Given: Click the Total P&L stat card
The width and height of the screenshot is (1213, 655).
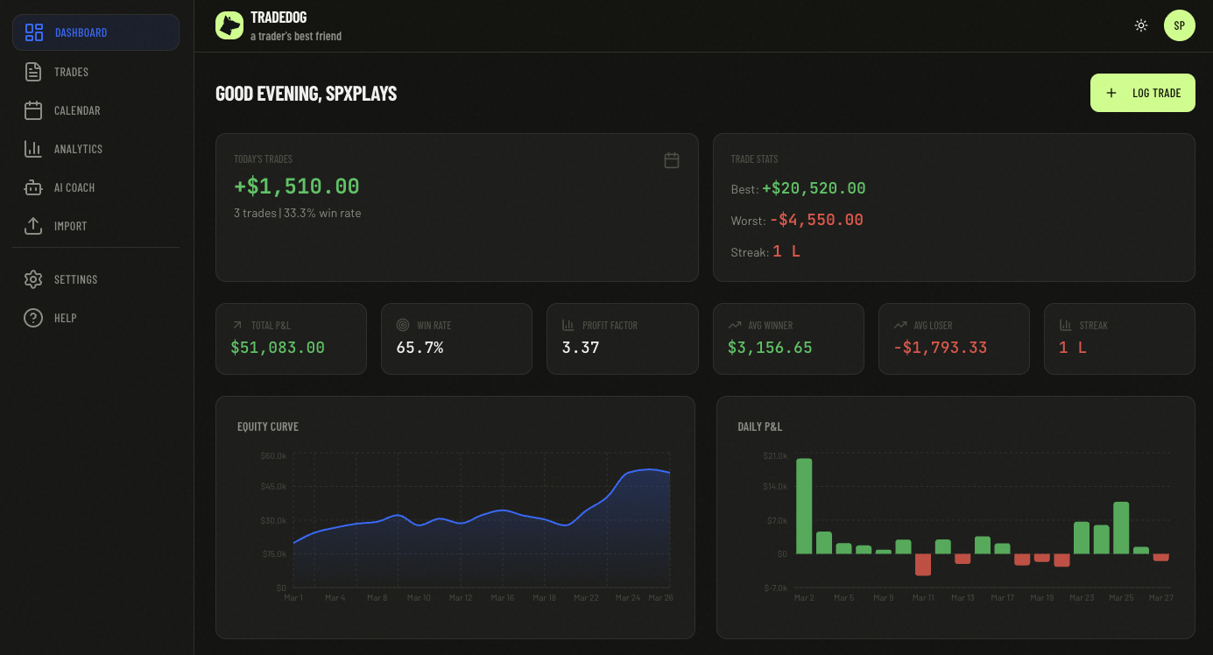Looking at the screenshot, I should pos(291,339).
